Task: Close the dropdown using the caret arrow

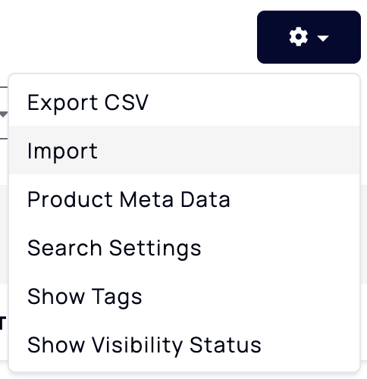Action: coord(323,38)
